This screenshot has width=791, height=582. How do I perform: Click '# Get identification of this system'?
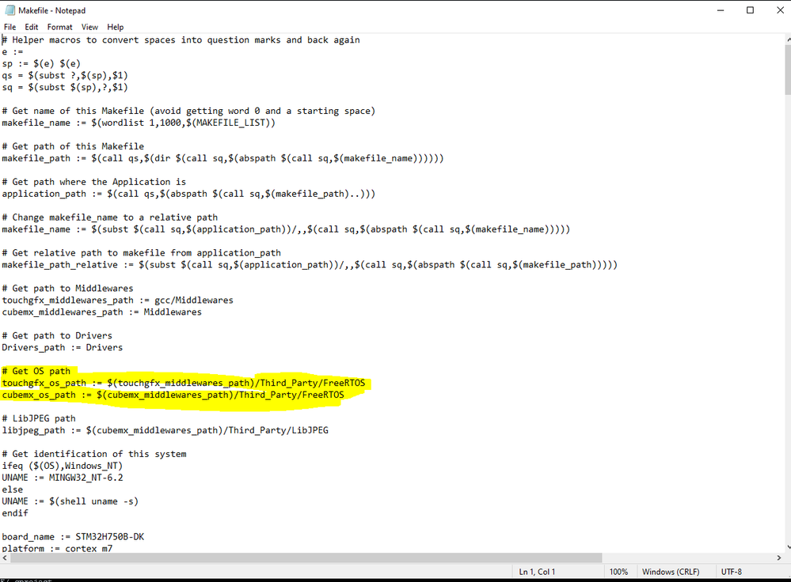(x=94, y=454)
